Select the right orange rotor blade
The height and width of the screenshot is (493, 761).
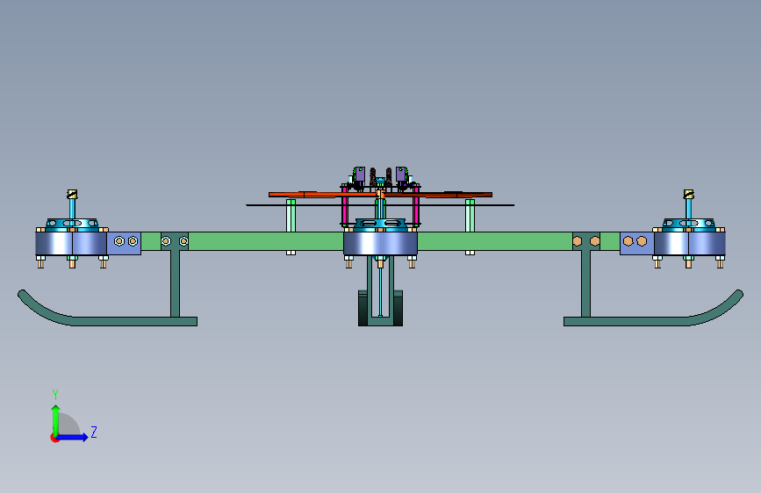438,195
